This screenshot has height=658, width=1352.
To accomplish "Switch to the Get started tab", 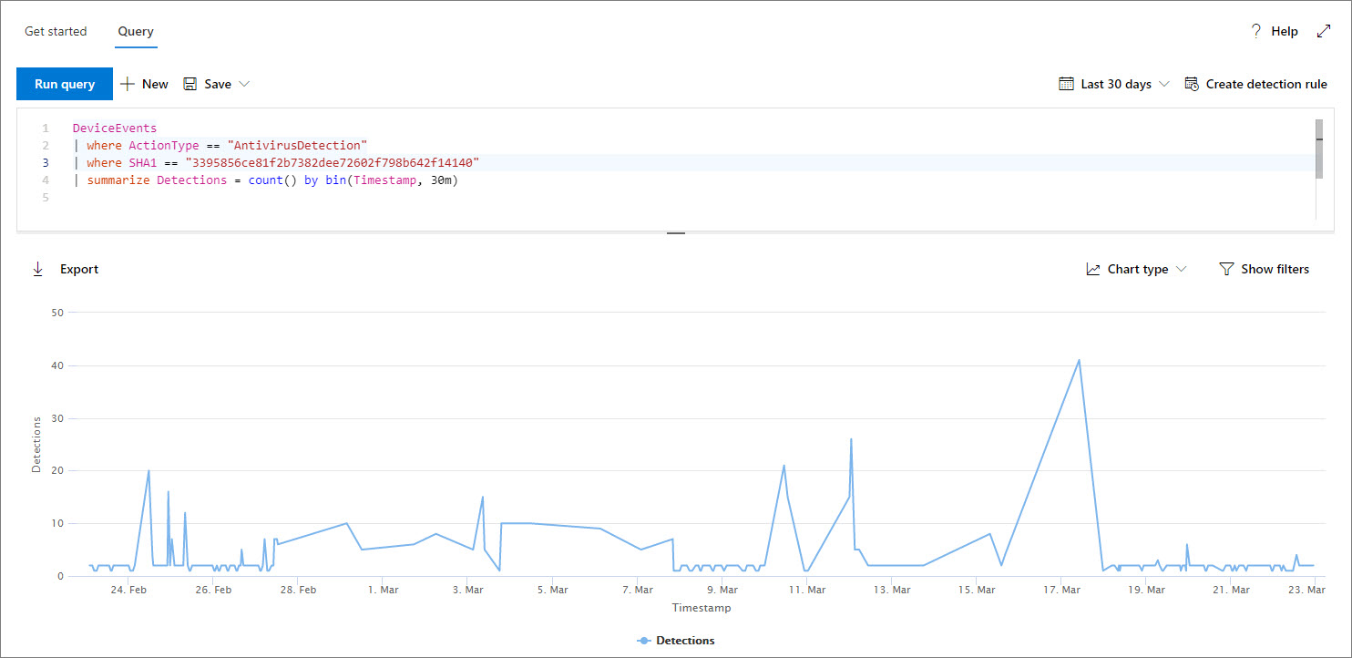I will (56, 31).
